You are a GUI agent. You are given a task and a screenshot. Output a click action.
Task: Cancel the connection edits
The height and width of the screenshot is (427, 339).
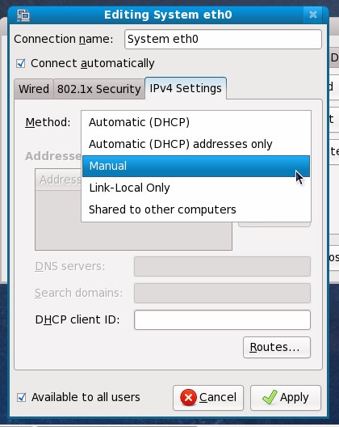point(208,398)
